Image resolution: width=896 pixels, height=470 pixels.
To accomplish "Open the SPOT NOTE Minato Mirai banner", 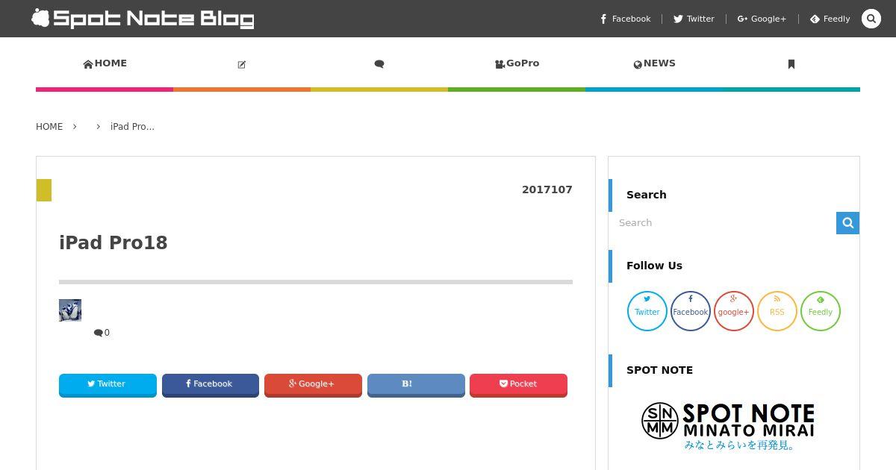I will click(x=728, y=426).
